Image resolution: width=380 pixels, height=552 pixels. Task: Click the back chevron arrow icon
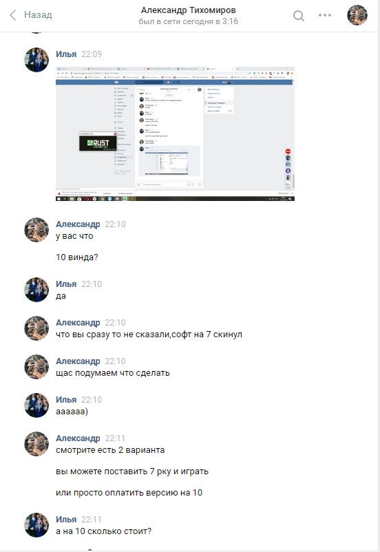point(13,15)
